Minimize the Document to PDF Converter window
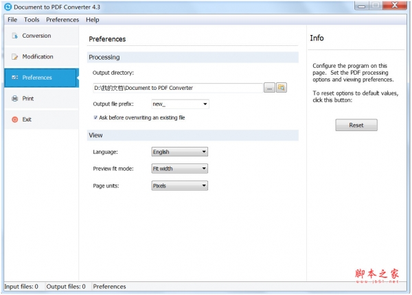 [x=362, y=5]
